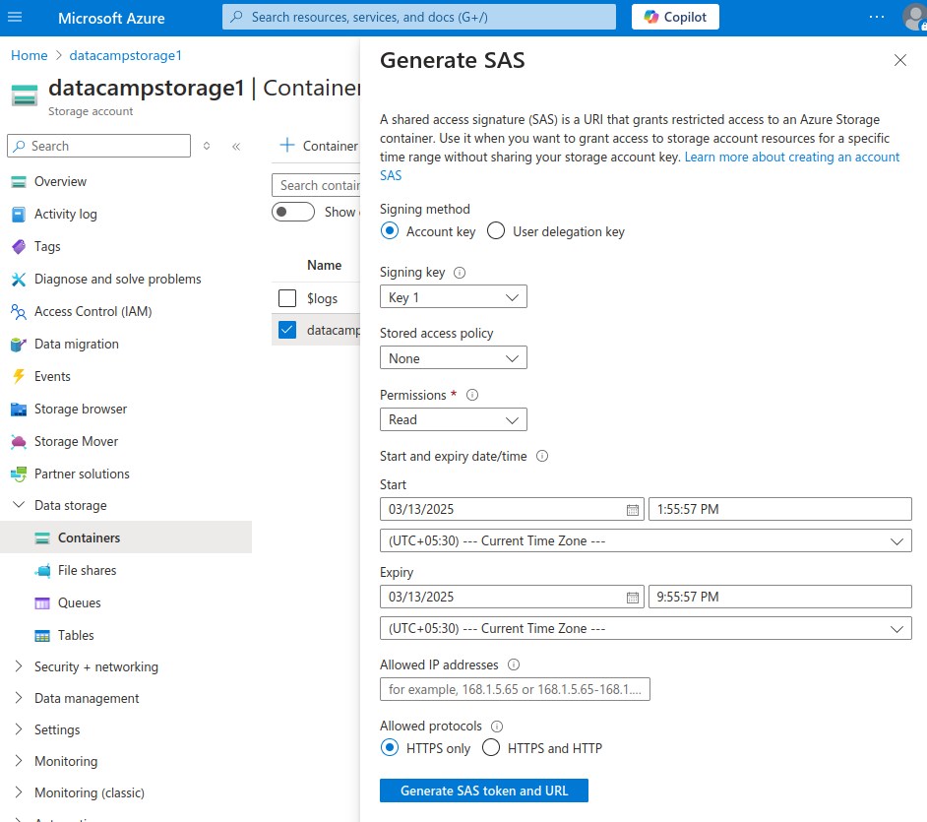Click the Diagnose and solve problems icon
This screenshot has height=822, width=927.
pos(19,280)
